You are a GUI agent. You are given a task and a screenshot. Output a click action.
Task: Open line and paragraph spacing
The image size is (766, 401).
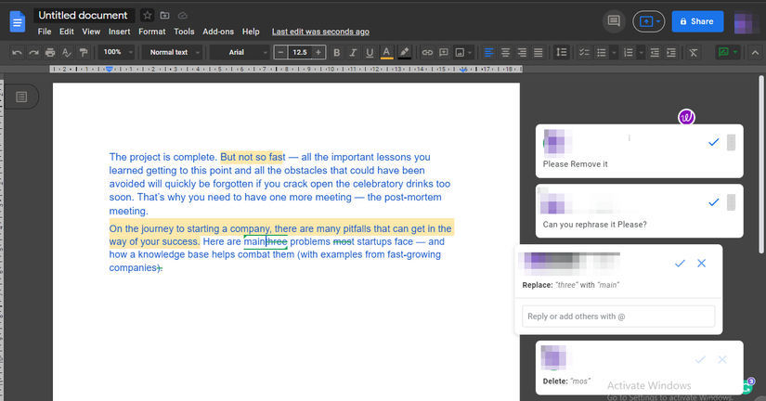pyautogui.click(x=562, y=52)
